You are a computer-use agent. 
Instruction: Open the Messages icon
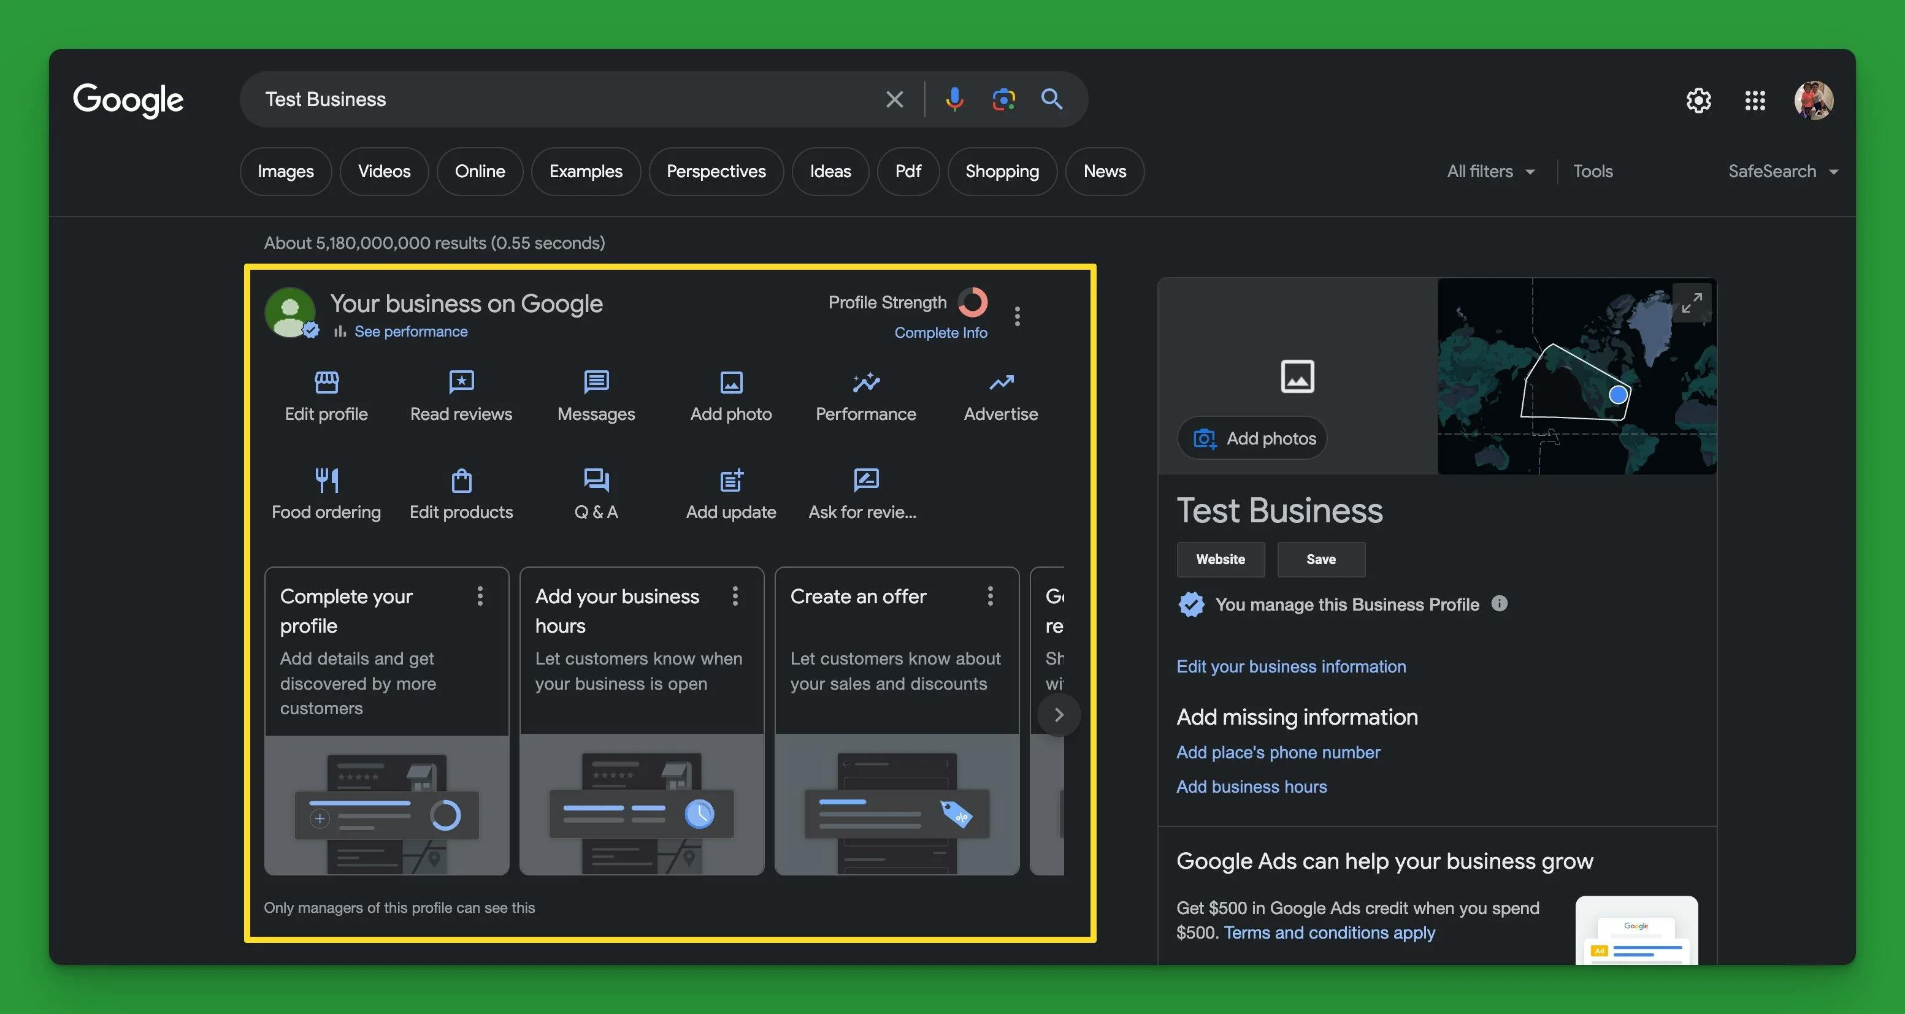click(596, 381)
